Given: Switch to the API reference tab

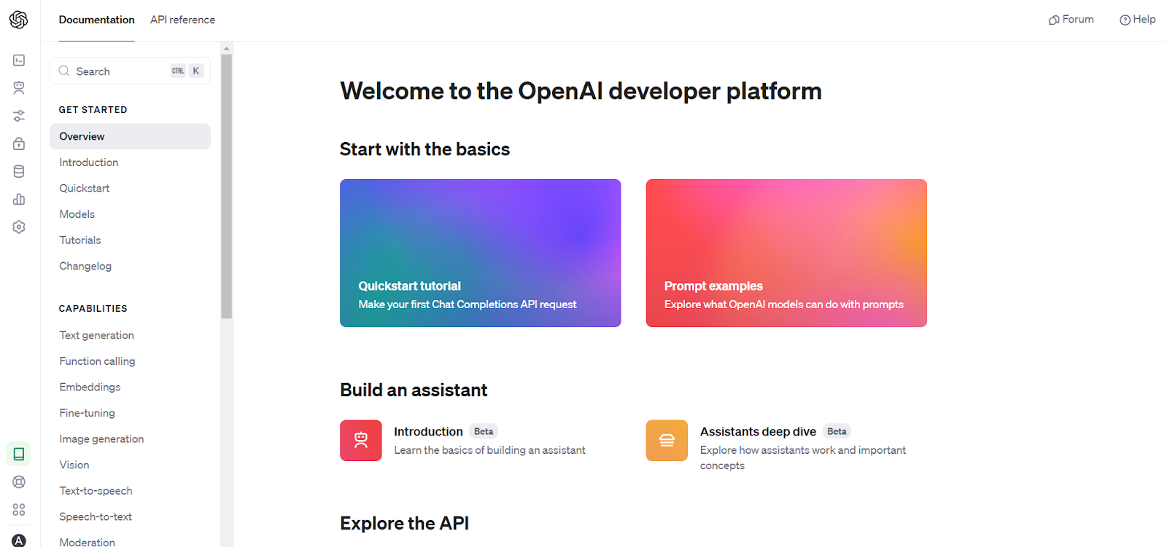Looking at the screenshot, I should 182,20.
